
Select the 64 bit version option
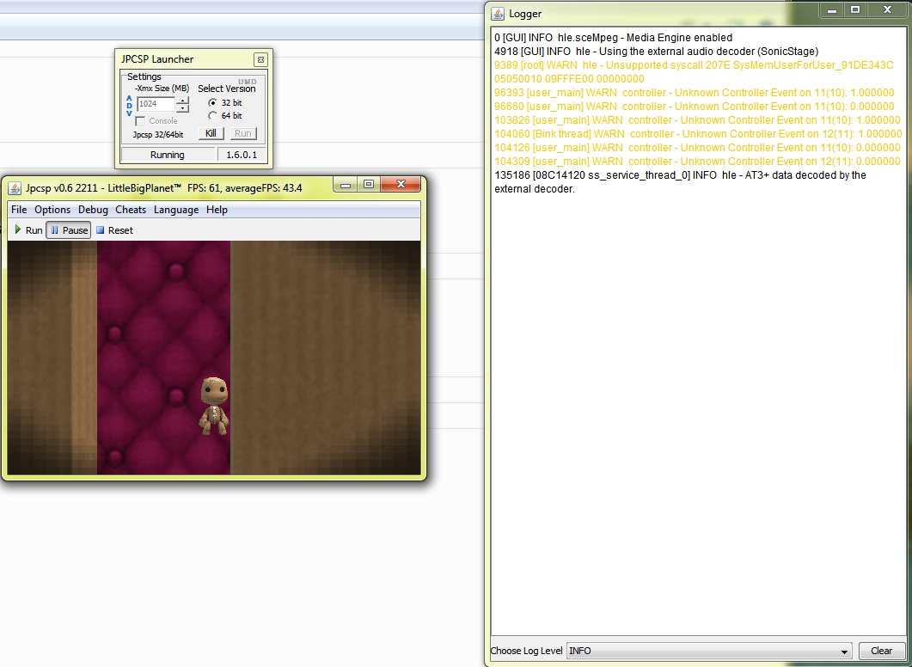click(x=213, y=116)
